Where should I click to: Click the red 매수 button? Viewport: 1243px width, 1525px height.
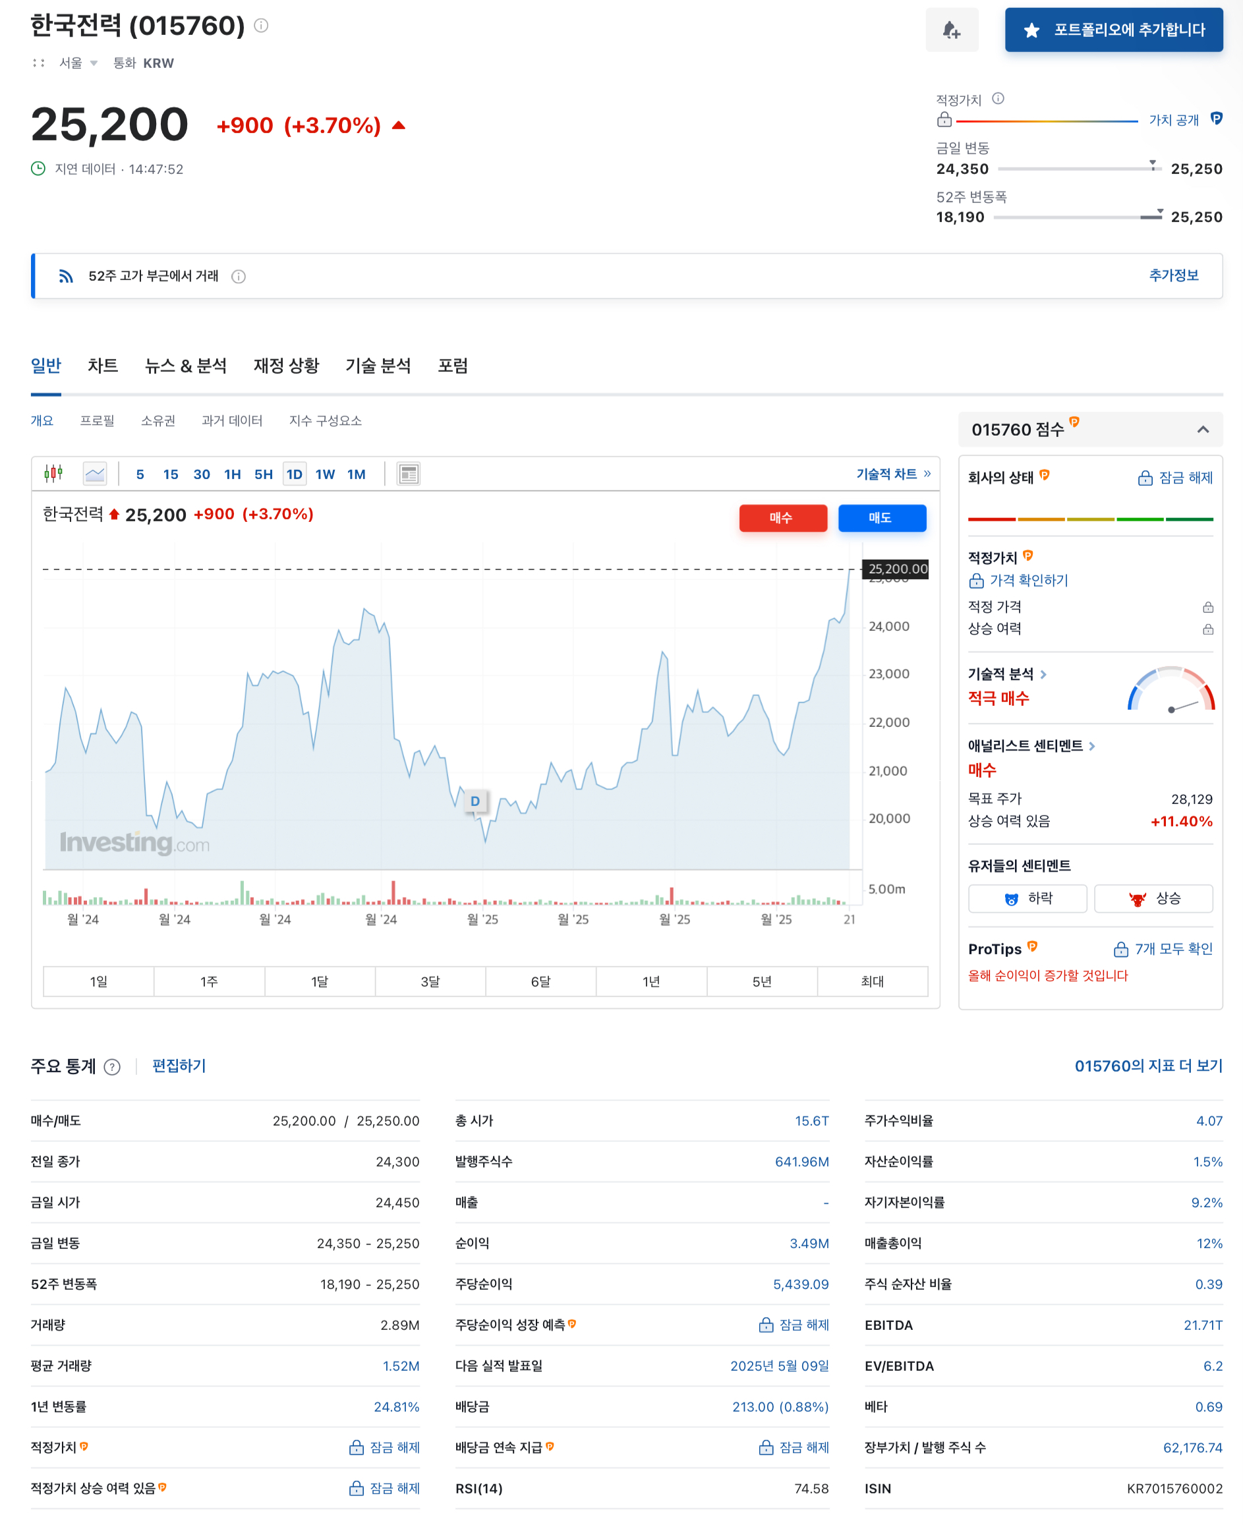coord(782,517)
